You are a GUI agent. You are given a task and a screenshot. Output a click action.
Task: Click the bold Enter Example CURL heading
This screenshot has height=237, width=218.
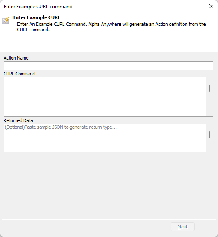37,17
